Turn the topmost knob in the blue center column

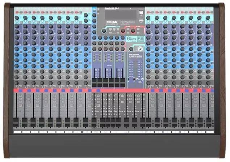click(x=94, y=15)
